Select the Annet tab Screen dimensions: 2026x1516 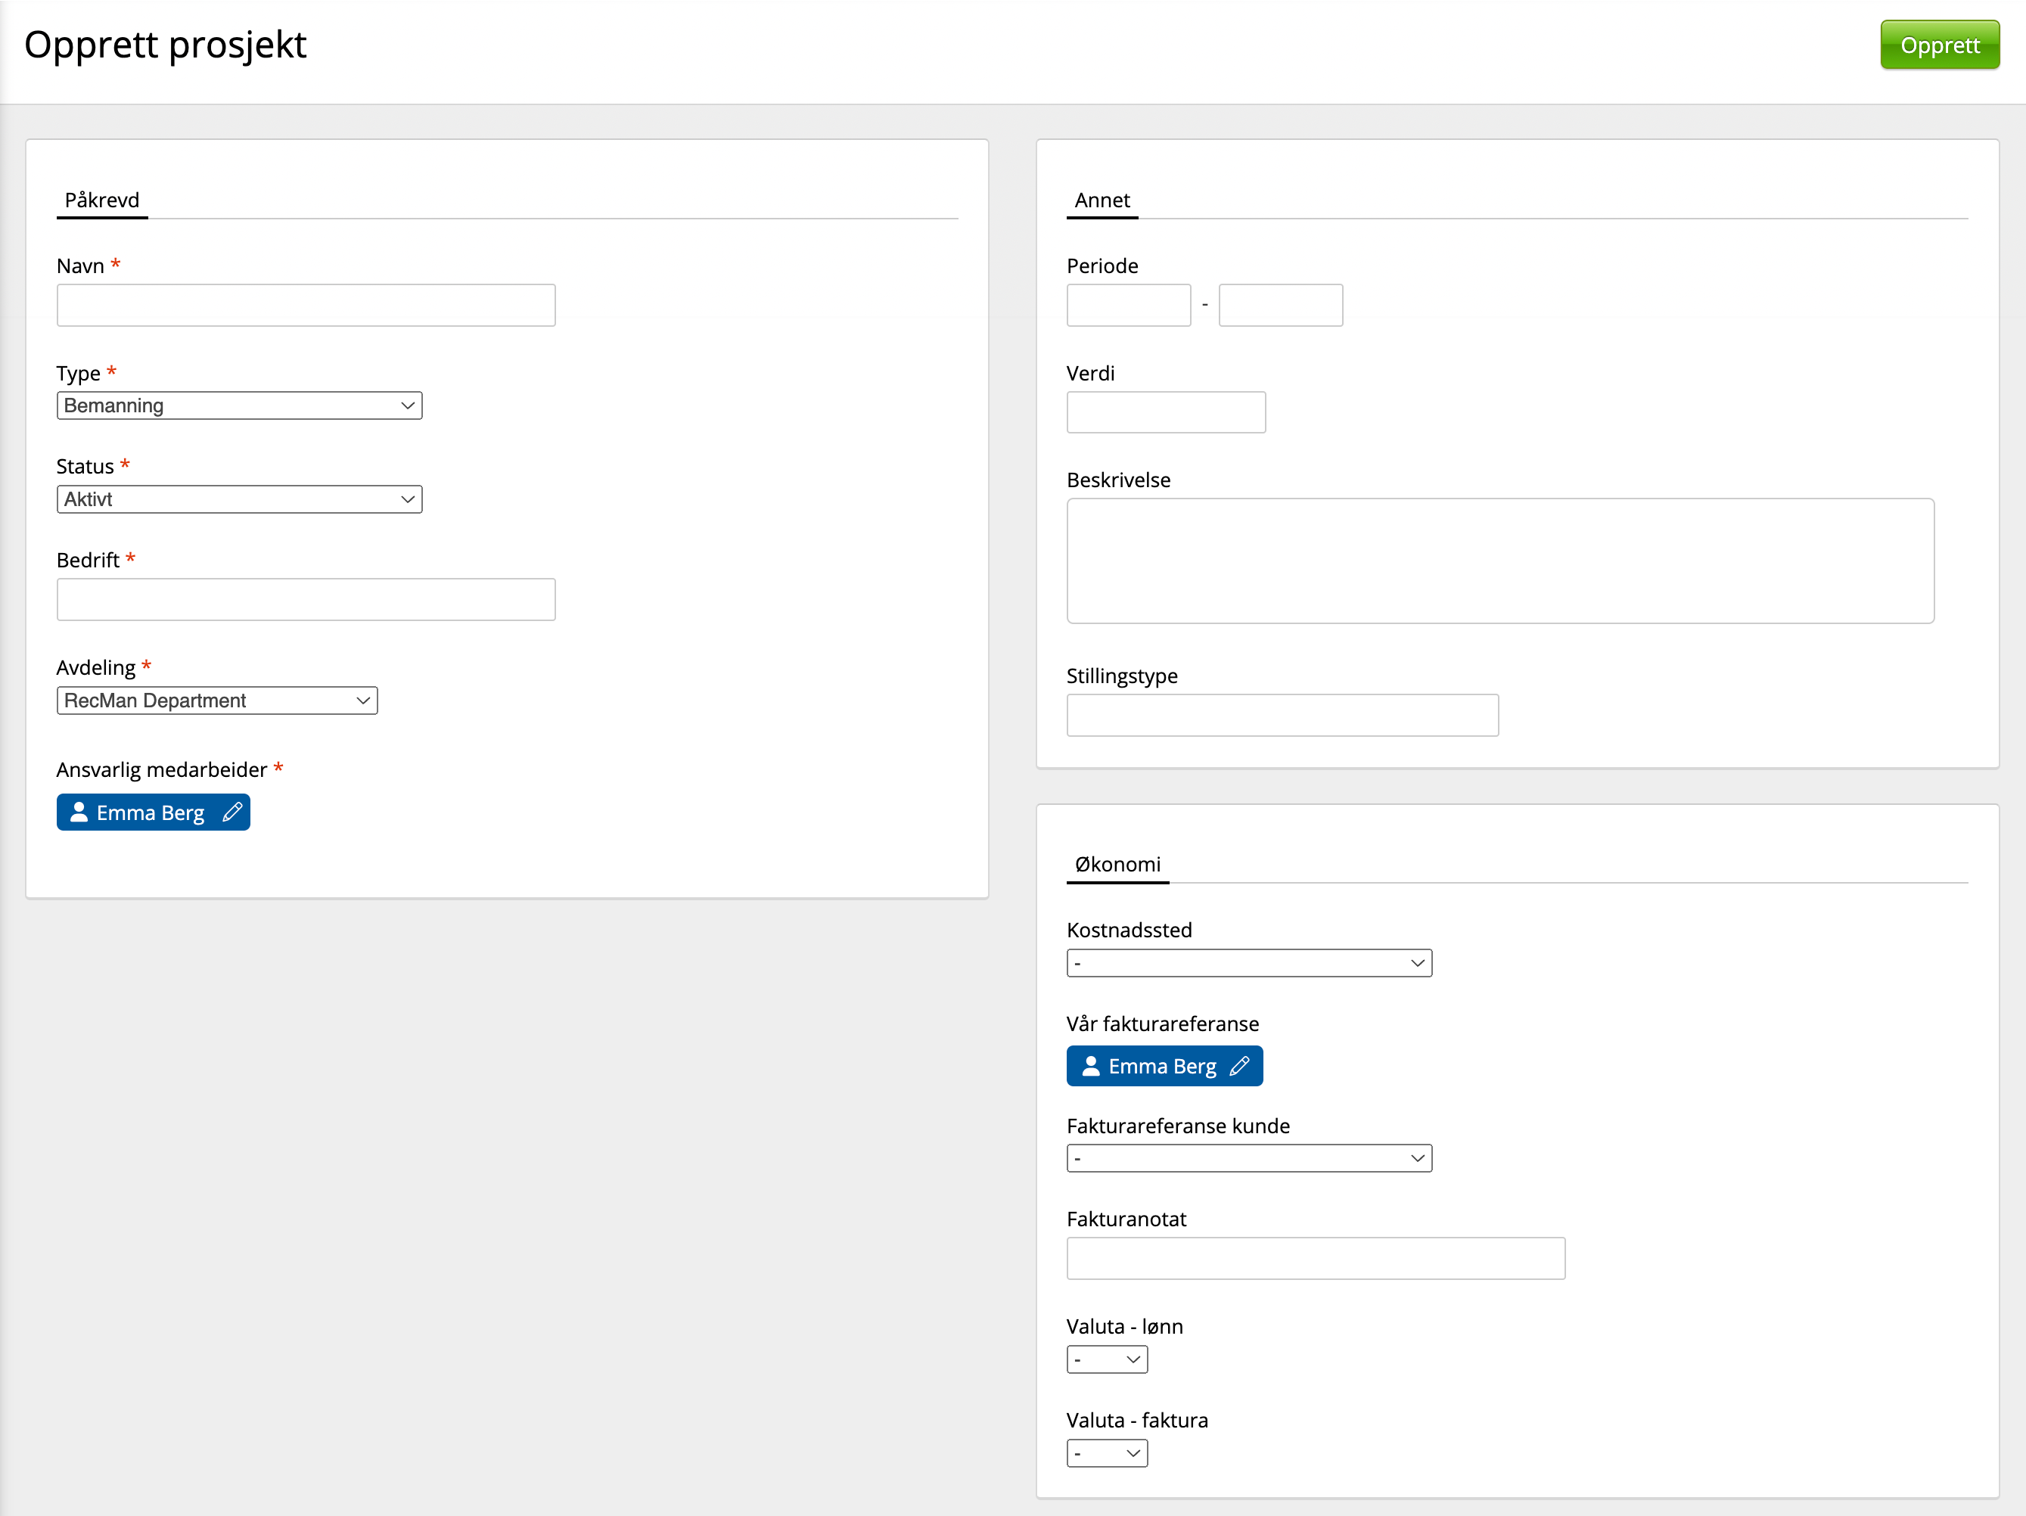tap(1102, 200)
